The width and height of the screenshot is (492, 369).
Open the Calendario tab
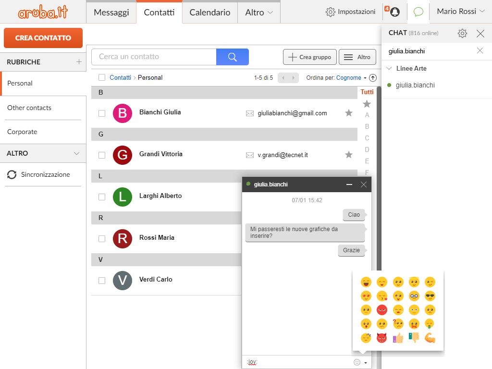pos(210,12)
